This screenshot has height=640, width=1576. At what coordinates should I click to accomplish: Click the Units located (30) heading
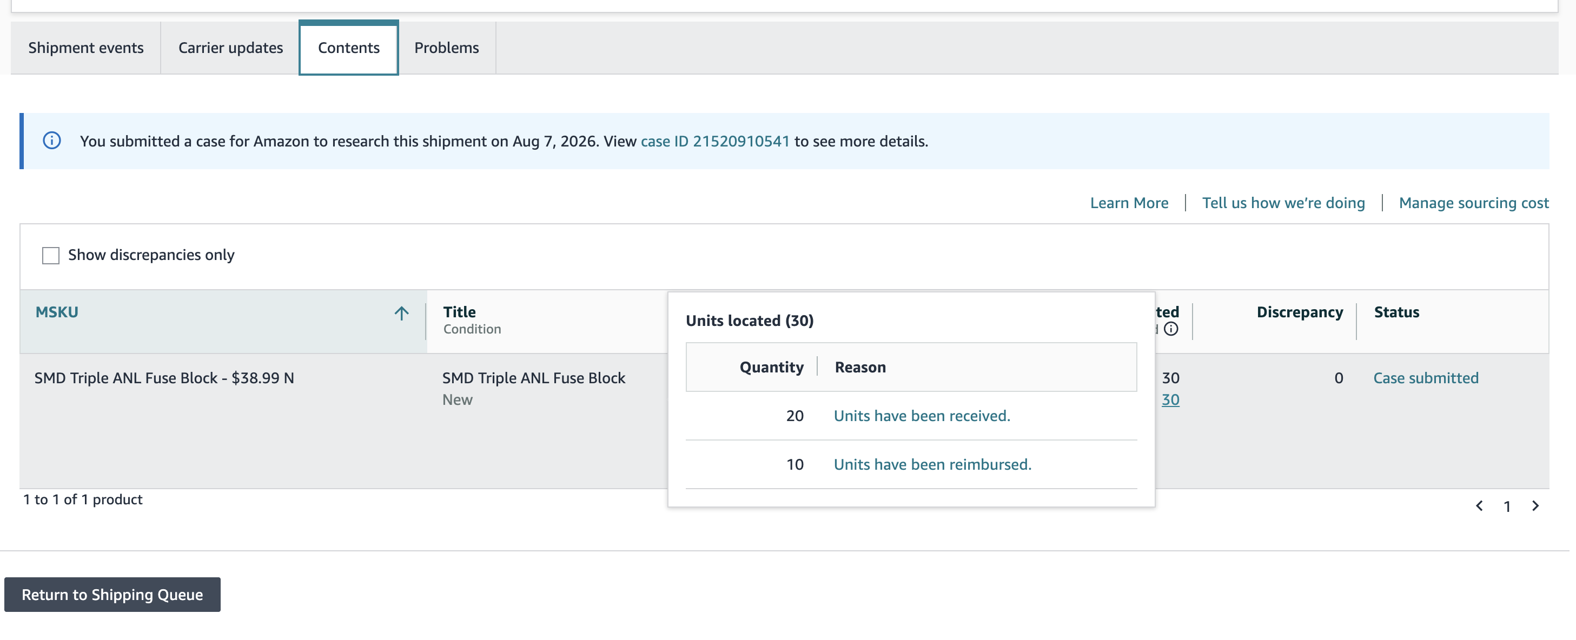(x=749, y=321)
